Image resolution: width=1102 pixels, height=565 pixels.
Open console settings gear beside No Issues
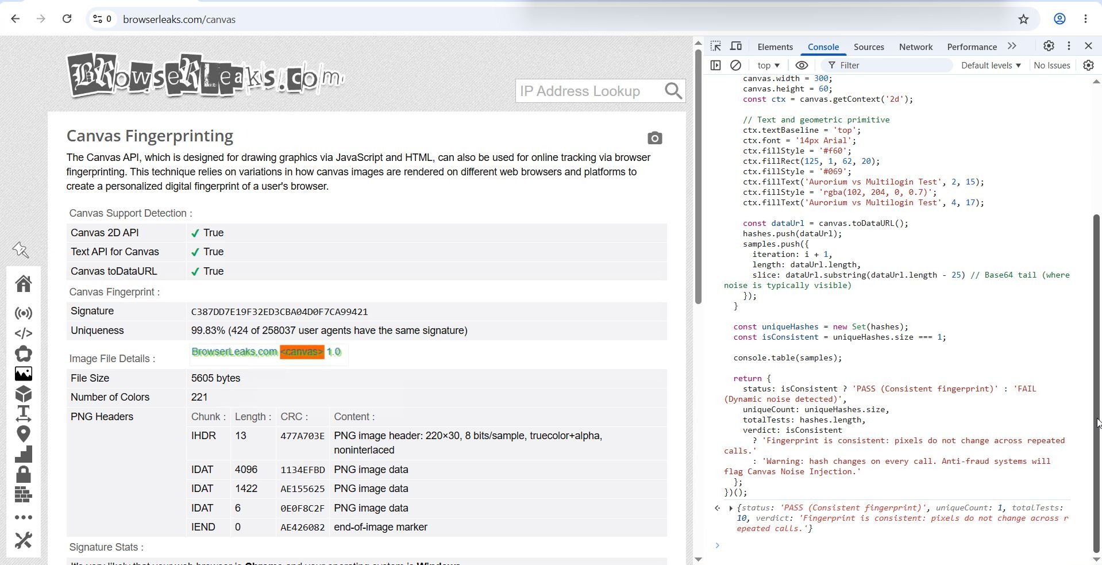click(x=1088, y=66)
